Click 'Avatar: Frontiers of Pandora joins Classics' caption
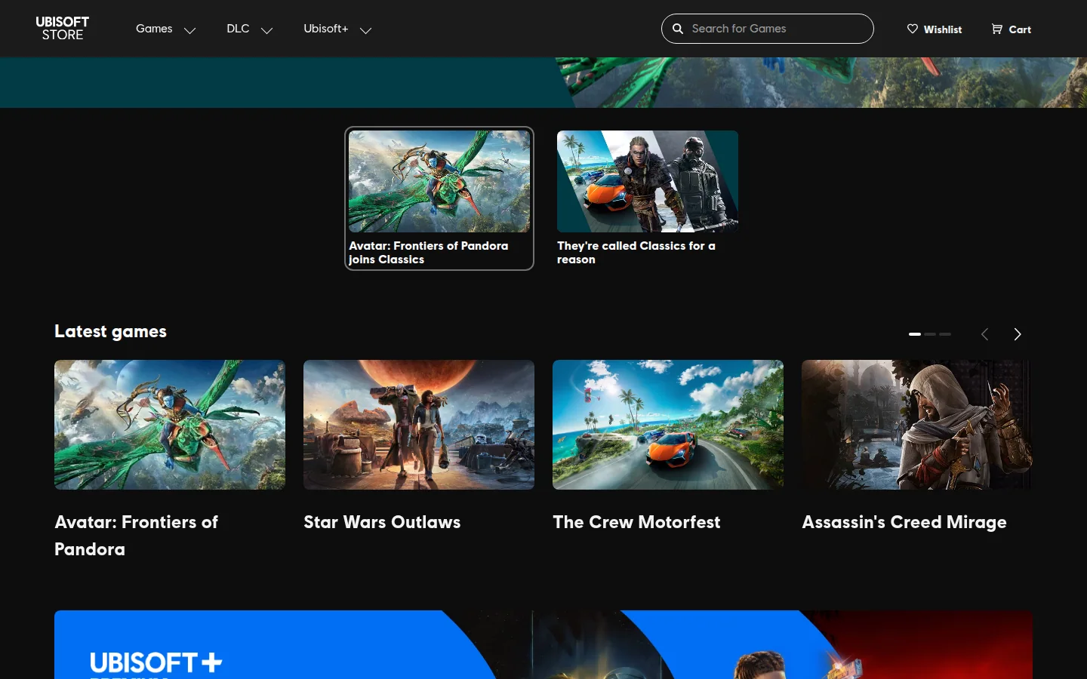1087x679 pixels. (429, 253)
